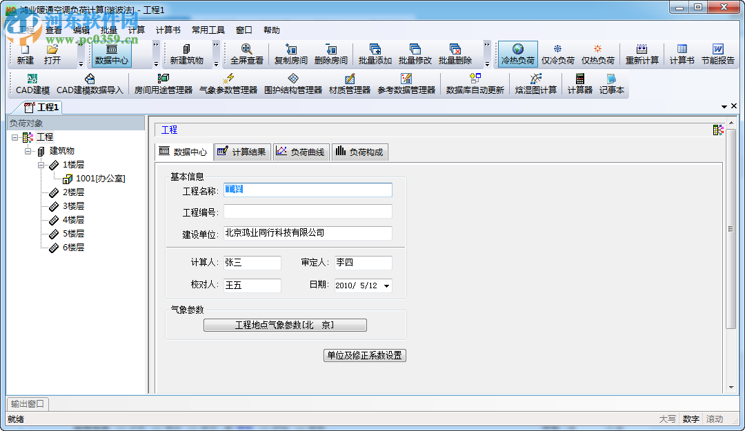Collapse the 1楼层 tree node

click(41, 165)
